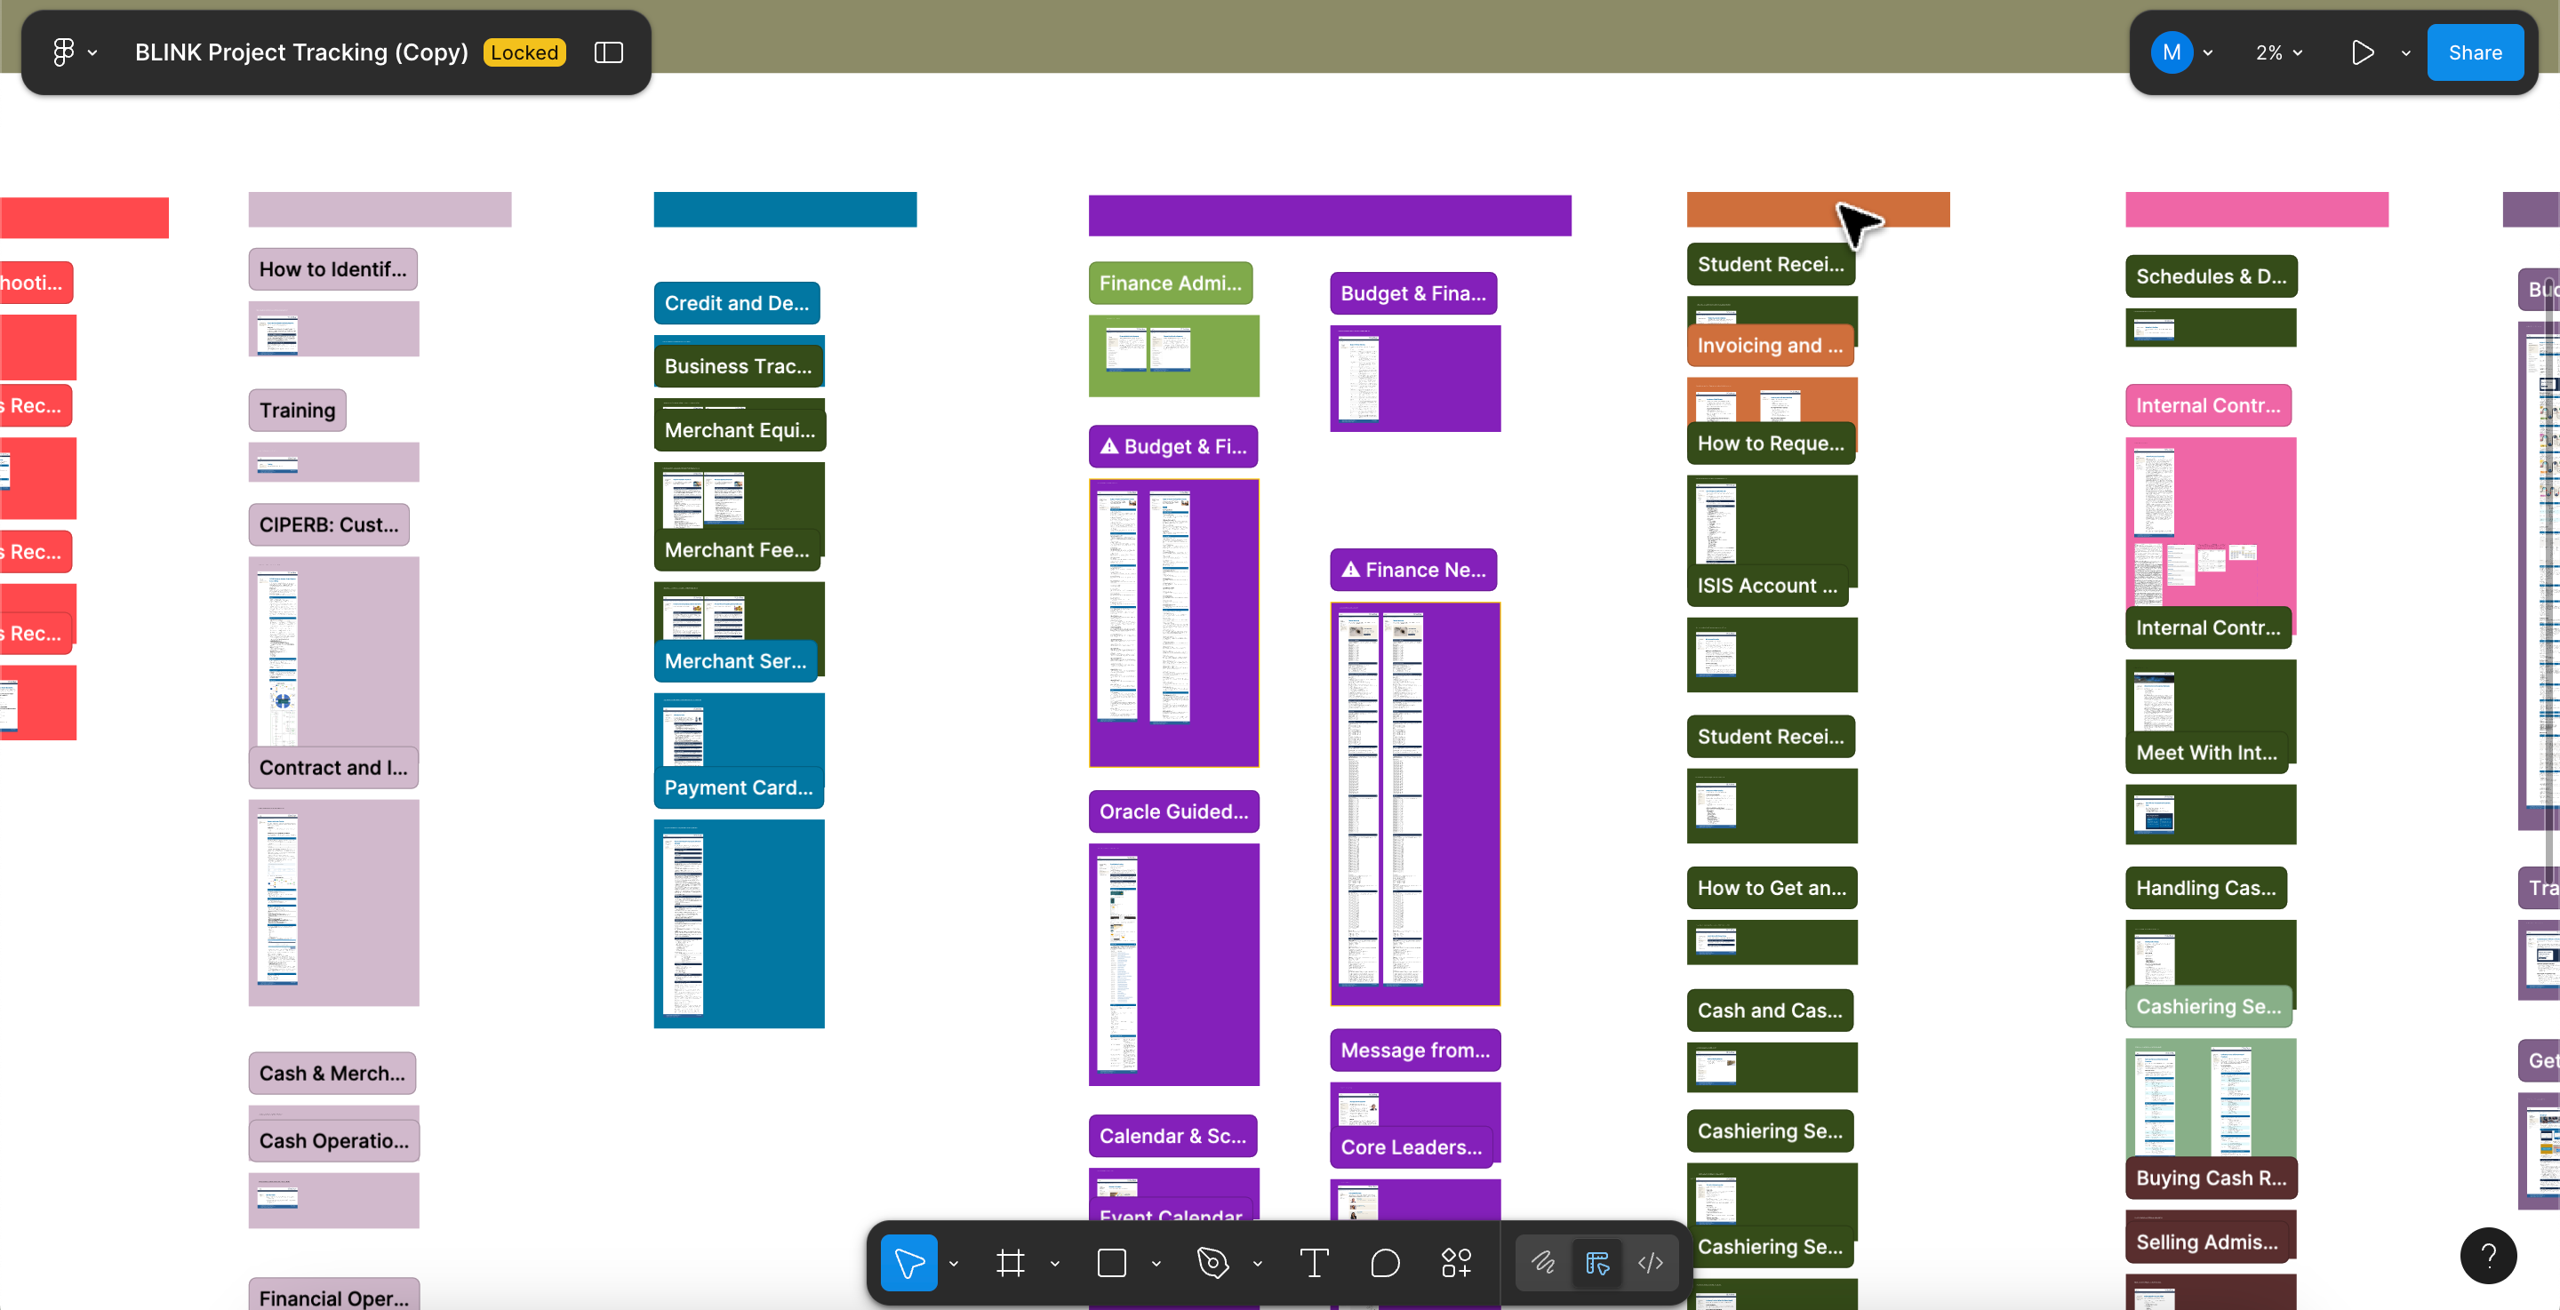2560x1310 pixels.
Task: Select the Finance Ne... frame label
Action: [x=1413, y=569]
